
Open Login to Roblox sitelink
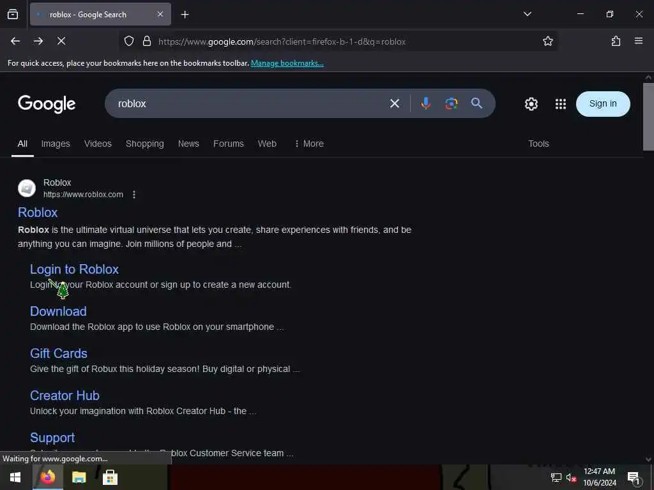[x=74, y=270]
